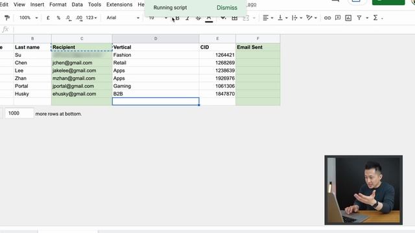415x233 pixels.
Task: Toggle italic formatting
Action: pos(187,17)
